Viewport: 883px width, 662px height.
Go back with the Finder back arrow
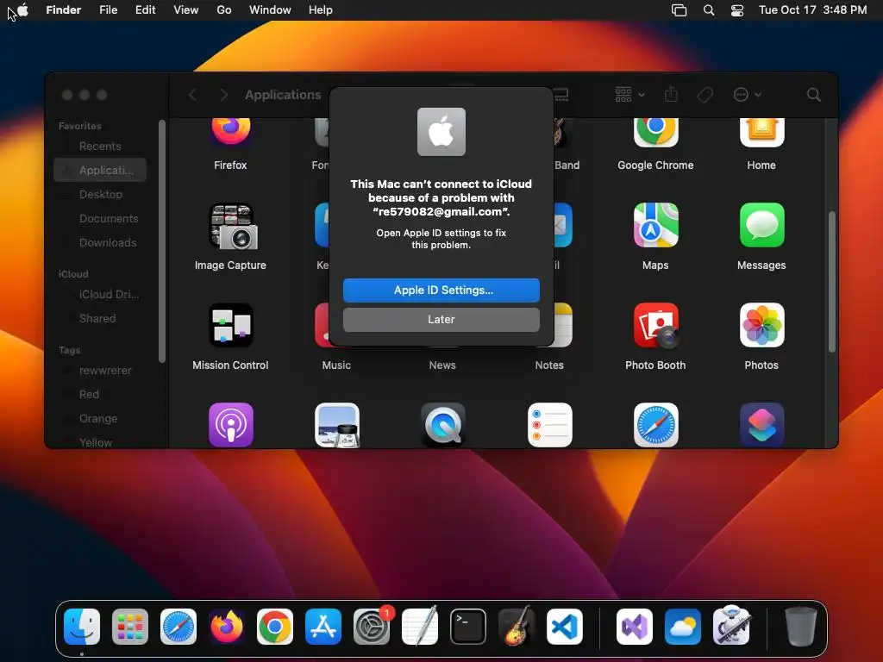[192, 95]
